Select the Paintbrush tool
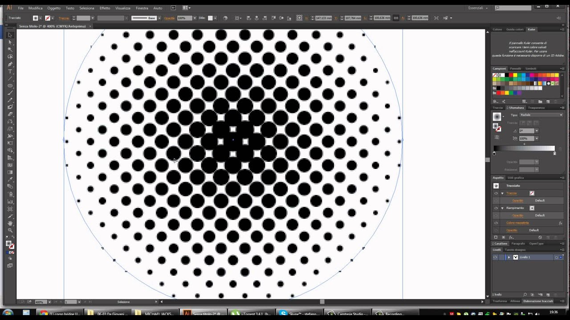570x320 pixels. 10,93
